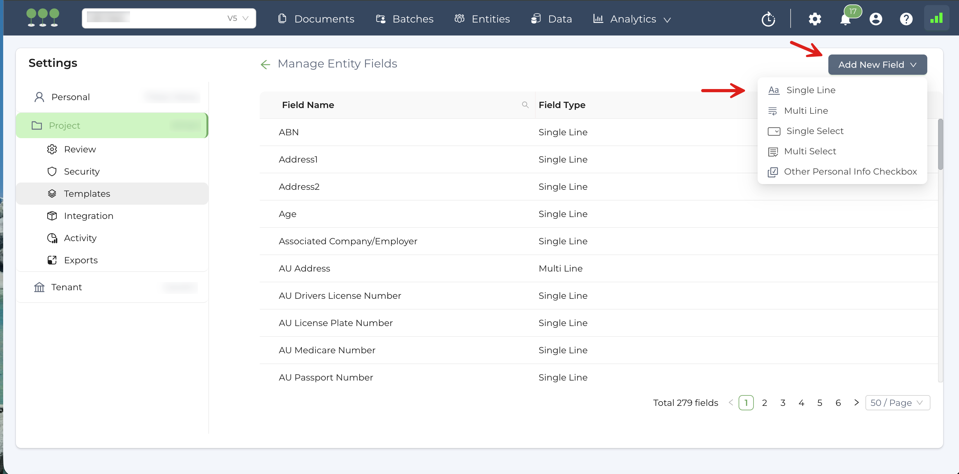This screenshot has width=959, height=474.
Task: Pick Multi Select from the field menu
Action: pos(810,151)
